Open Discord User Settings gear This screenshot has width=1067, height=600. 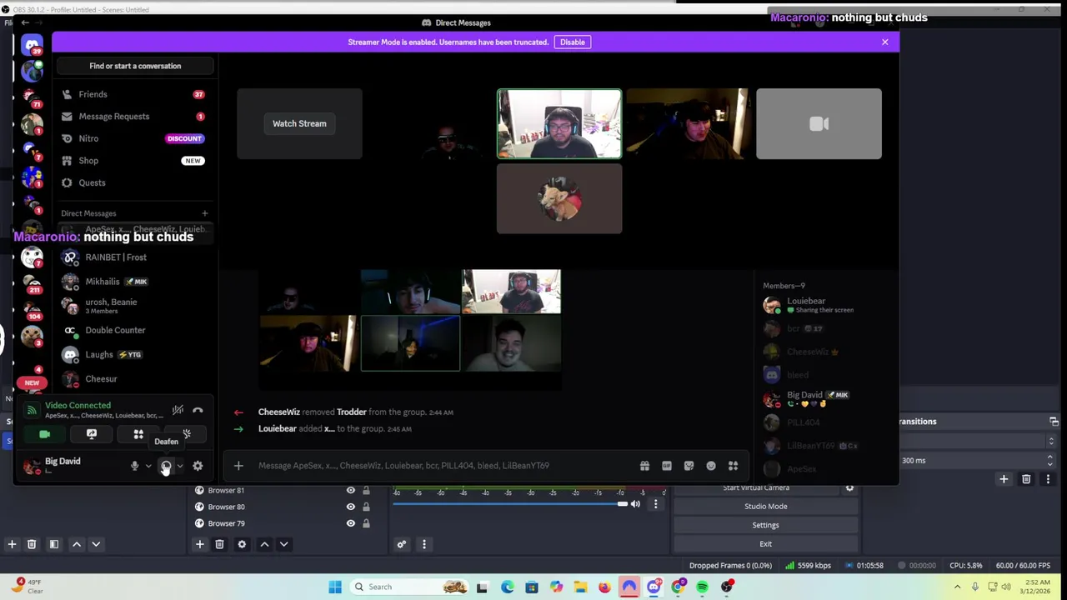[198, 466]
